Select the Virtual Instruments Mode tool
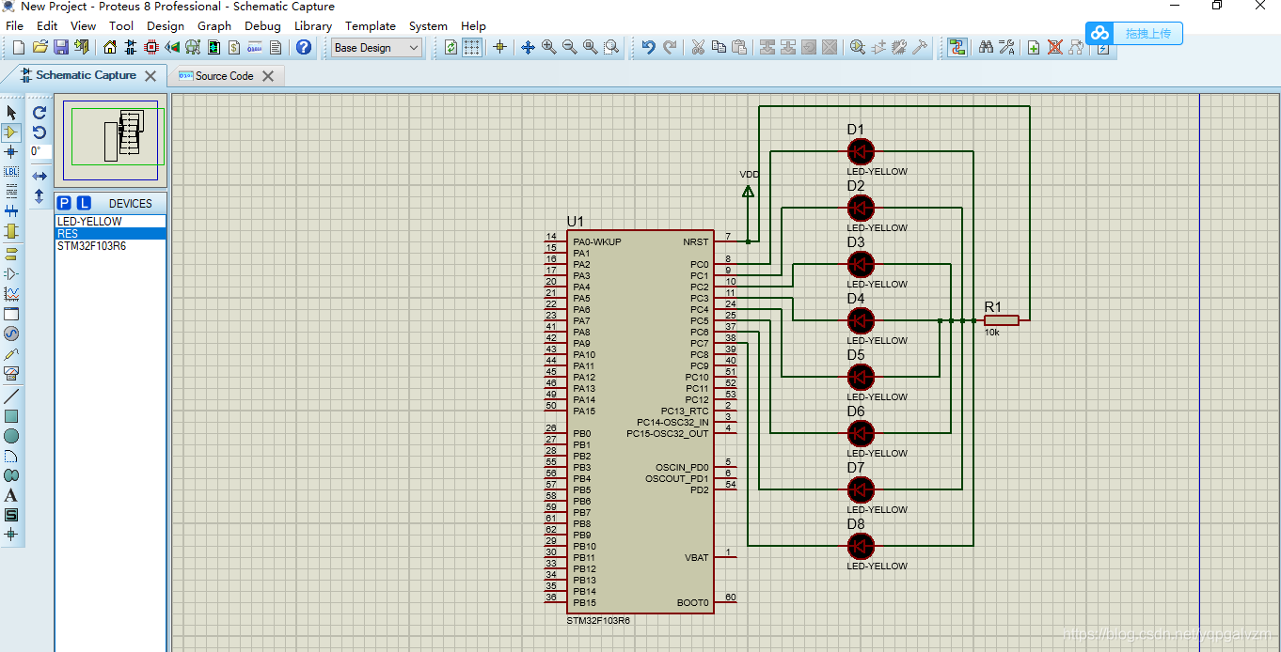Viewport: 1281px width, 652px height. coord(11,373)
